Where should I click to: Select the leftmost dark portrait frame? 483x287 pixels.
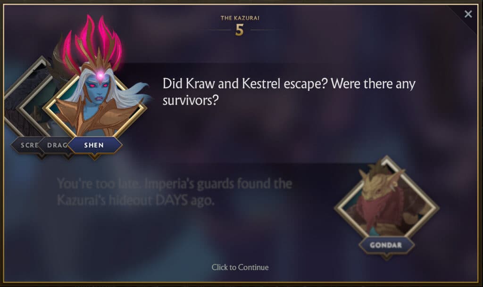[x=22, y=98]
